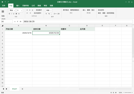Image resolution: width=134 pixels, height=94 pixels.
Task: Click the Paste (粘贴) clipboard icon
Action: [x=3, y=11]
